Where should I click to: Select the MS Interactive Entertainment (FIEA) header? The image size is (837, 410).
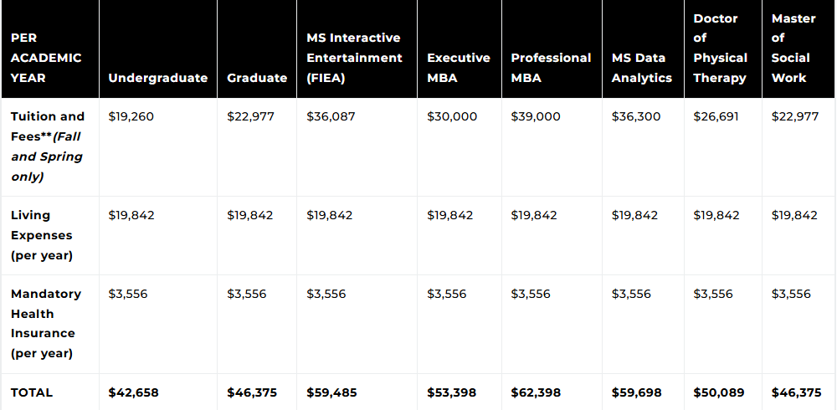click(x=354, y=58)
